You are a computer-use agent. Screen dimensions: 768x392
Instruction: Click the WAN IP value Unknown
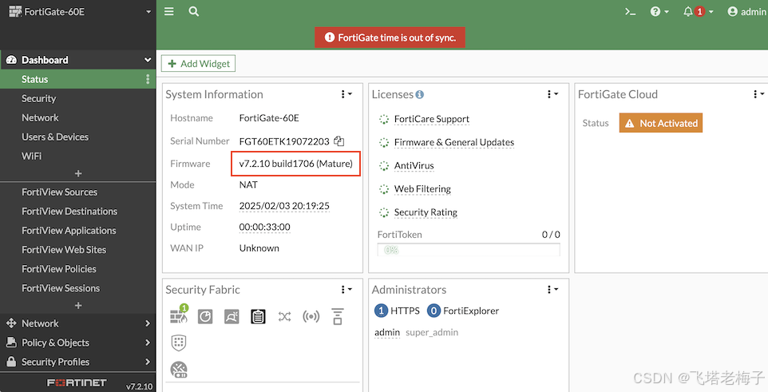pyautogui.click(x=259, y=248)
